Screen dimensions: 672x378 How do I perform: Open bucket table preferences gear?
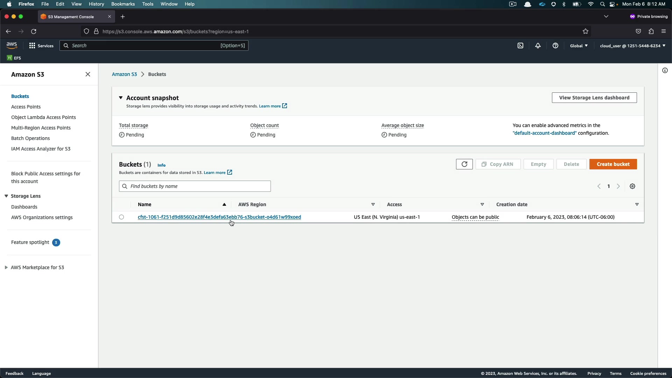coord(632,186)
